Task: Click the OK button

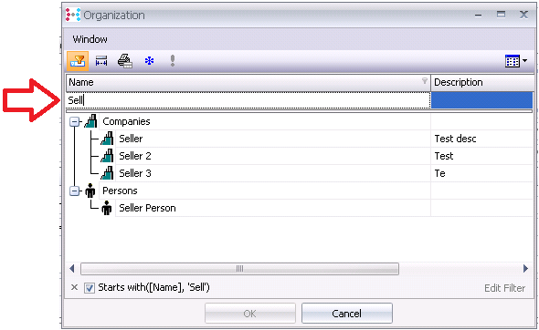Action: click(x=250, y=314)
